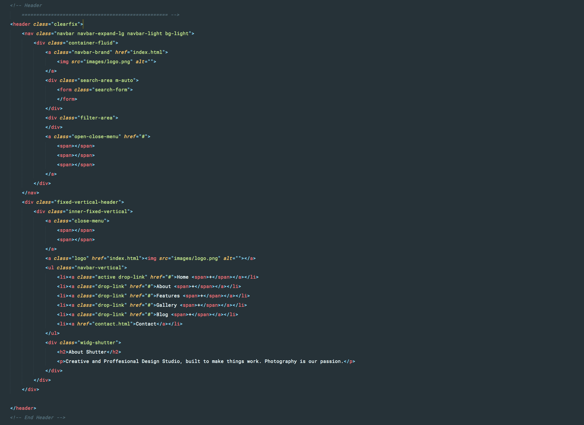This screenshot has width=584, height=425.
Task: Click the open-close-menu anchor line
Action: [x=98, y=136]
